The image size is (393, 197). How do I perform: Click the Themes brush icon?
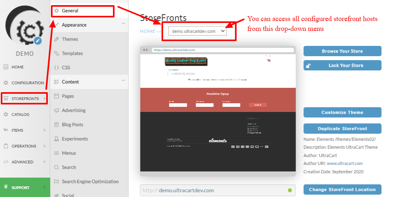(56, 39)
